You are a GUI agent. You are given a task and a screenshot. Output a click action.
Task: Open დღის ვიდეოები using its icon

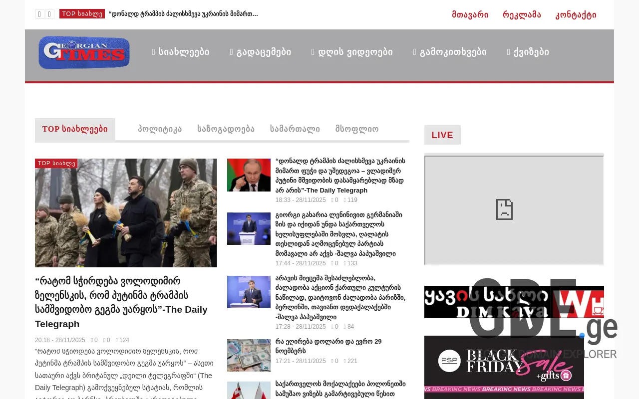pos(312,51)
